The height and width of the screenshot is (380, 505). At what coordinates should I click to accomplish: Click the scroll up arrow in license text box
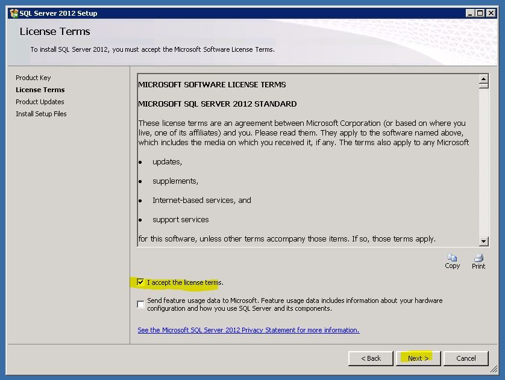pos(483,79)
